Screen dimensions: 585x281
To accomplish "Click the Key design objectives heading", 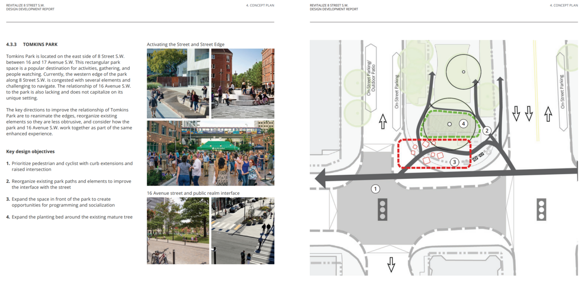I will click(30, 151).
